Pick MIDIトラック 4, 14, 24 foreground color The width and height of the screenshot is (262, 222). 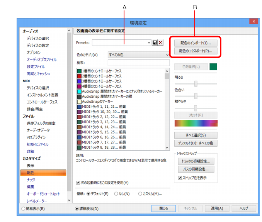click(102, 127)
